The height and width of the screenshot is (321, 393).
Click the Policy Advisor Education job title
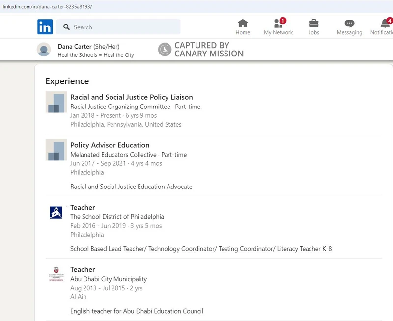click(x=109, y=145)
